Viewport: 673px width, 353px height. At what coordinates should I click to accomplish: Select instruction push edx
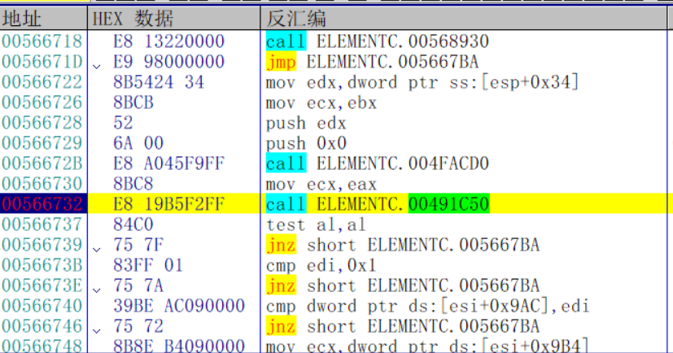click(306, 124)
